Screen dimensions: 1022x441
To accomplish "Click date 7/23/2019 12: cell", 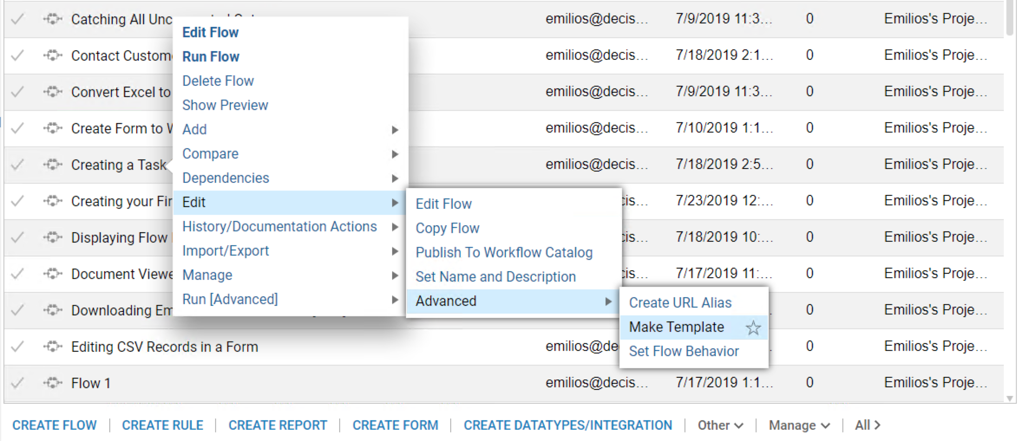I will pyautogui.click(x=724, y=201).
